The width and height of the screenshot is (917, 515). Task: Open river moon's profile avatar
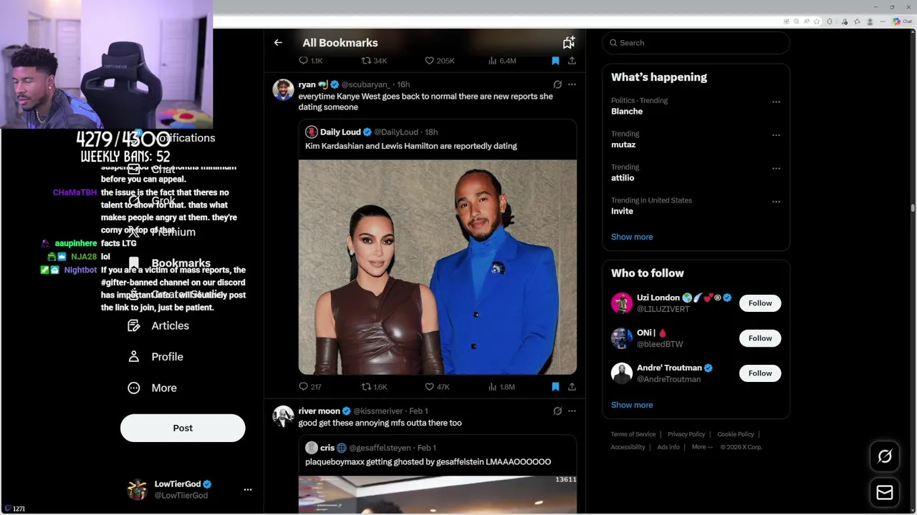(283, 417)
